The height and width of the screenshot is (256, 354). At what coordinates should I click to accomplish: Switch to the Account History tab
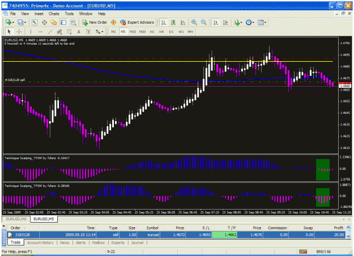click(40, 242)
